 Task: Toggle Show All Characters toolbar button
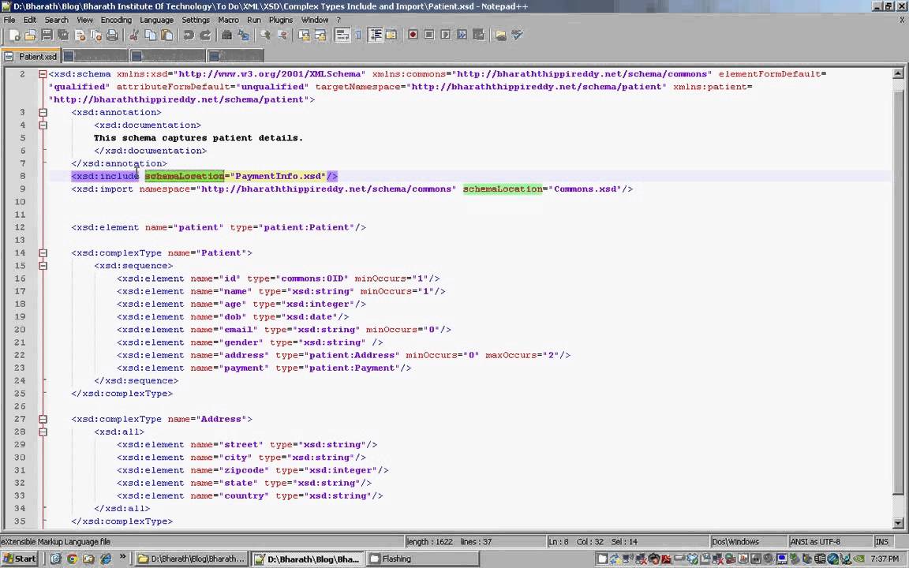(x=358, y=35)
